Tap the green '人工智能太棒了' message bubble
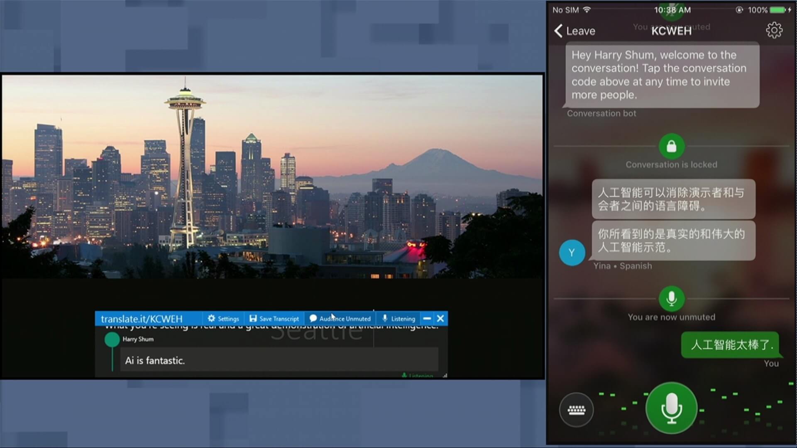The width and height of the screenshot is (797, 448). pyautogui.click(x=731, y=345)
